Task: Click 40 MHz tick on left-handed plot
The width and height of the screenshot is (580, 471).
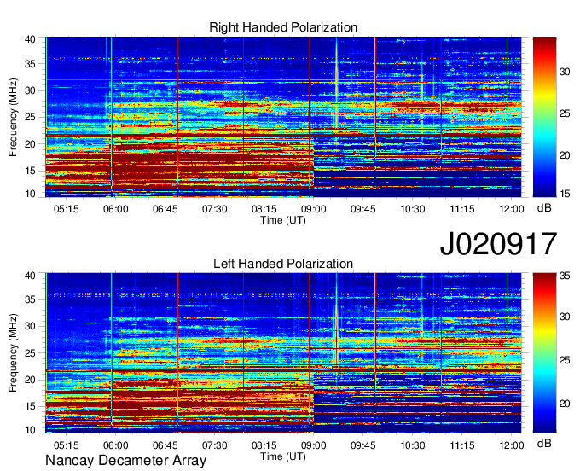Action: tap(30, 276)
